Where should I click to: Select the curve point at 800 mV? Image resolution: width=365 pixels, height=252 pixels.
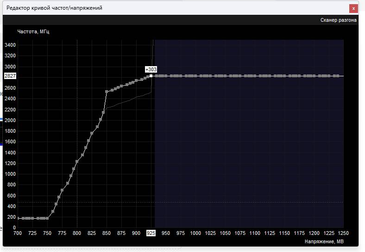coord(77,161)
